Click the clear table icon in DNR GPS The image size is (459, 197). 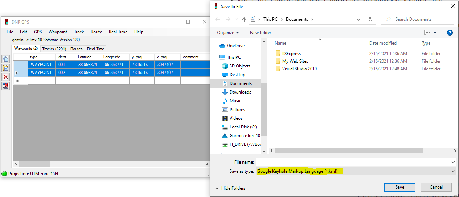(5, 86)
